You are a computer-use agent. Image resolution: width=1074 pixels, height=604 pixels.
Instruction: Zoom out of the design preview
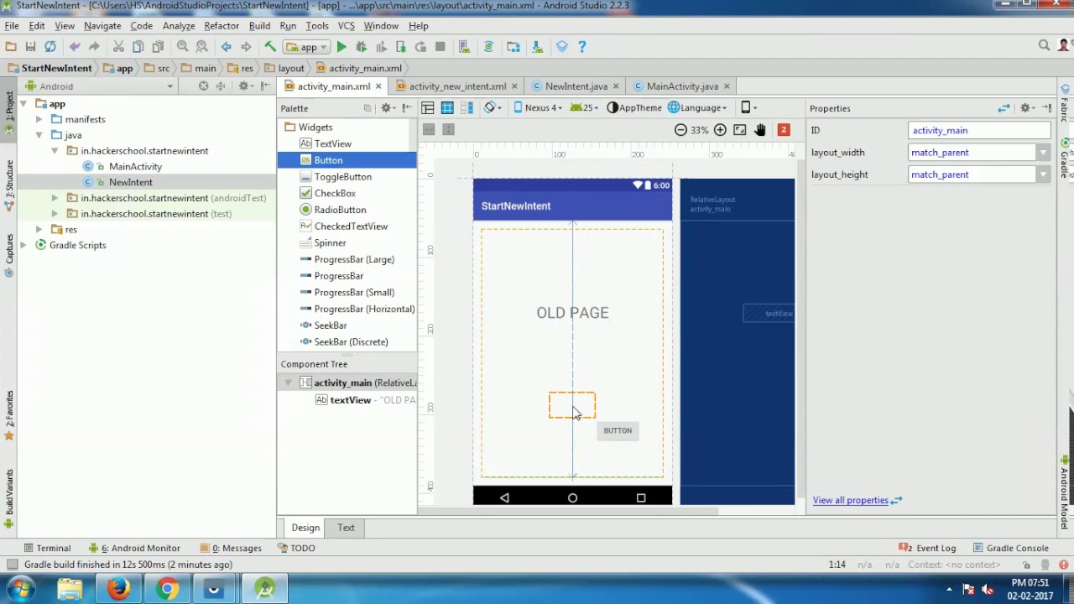pyautogui.click(x=680, y=130)
